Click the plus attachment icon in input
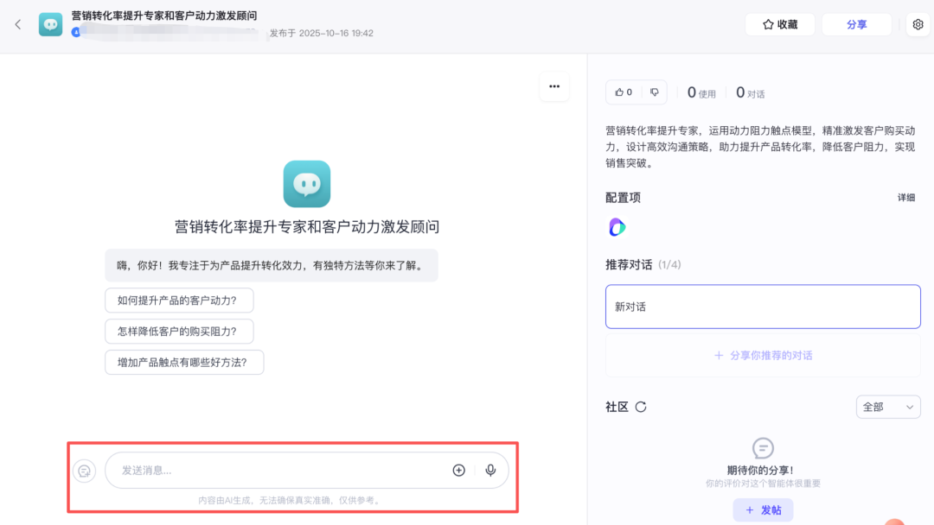Screen dimensions: 934x525 (459, 471)
